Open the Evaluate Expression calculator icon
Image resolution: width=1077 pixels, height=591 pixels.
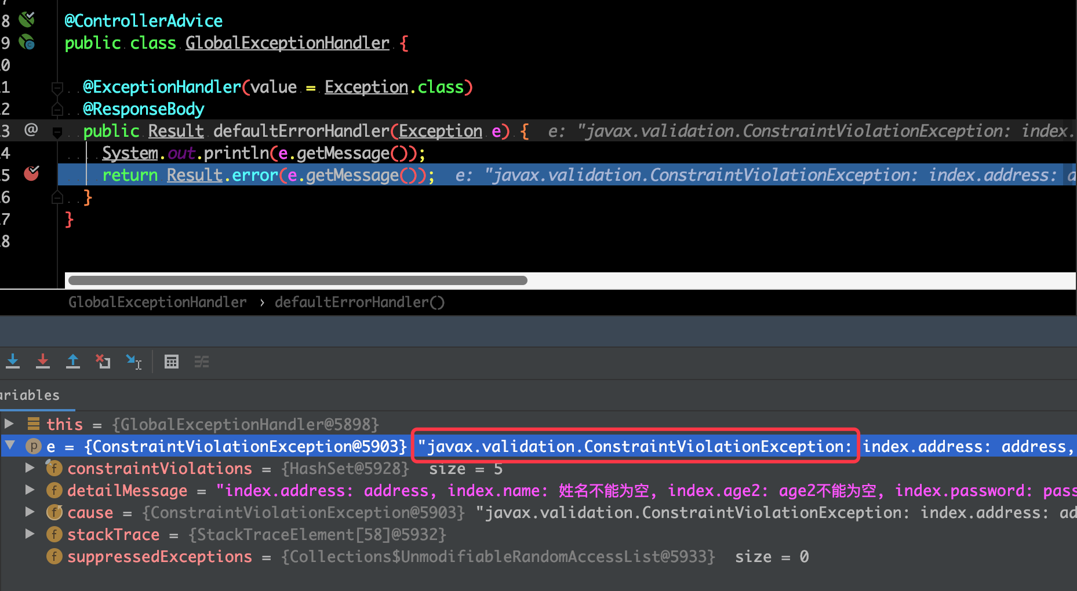click(x=172, y=362)
